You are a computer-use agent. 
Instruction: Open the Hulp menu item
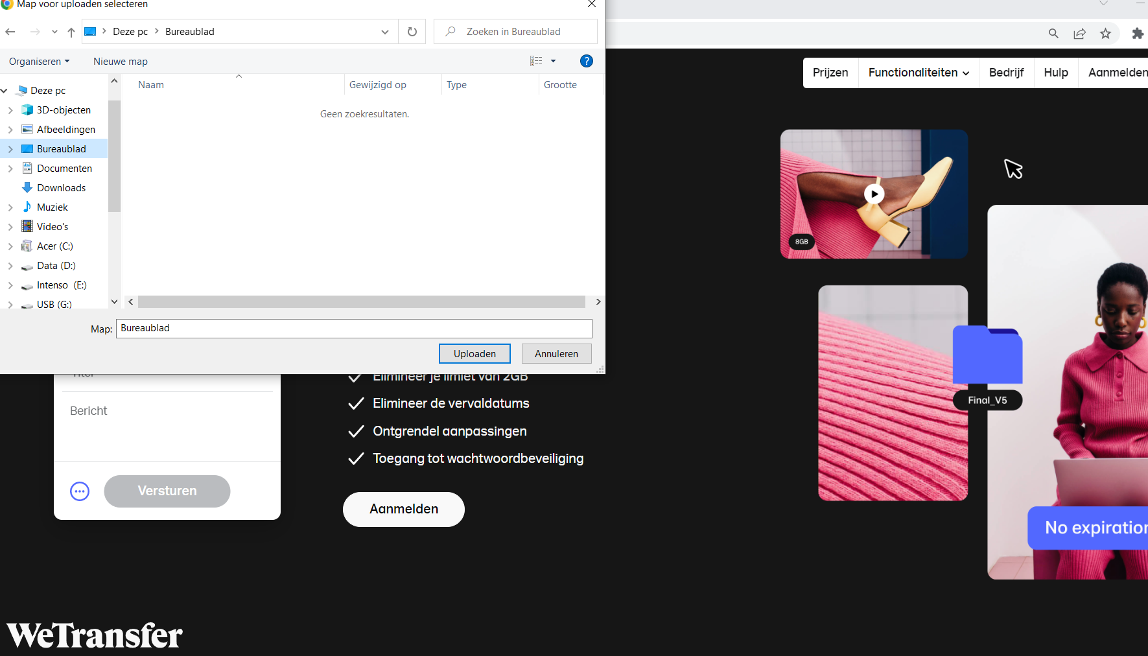tap(1055, 73)
